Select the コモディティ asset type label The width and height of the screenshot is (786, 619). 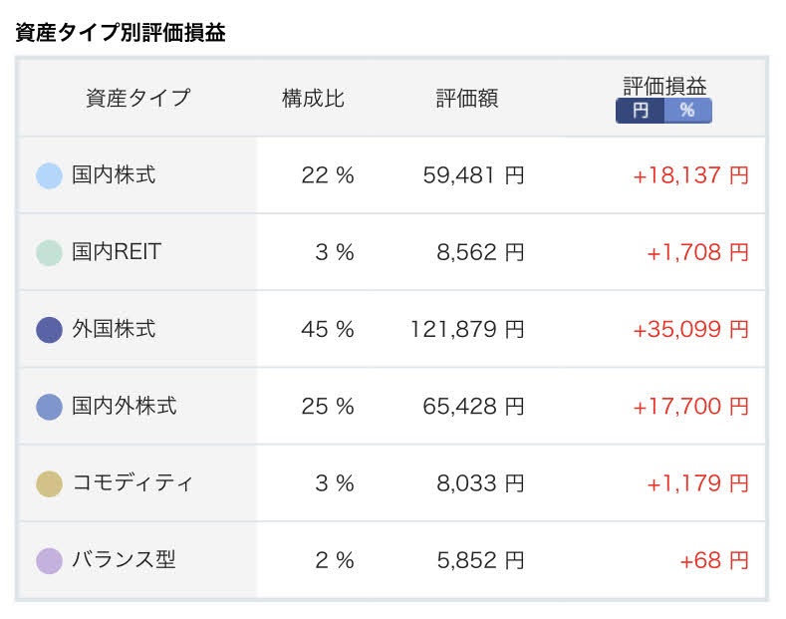132,483
